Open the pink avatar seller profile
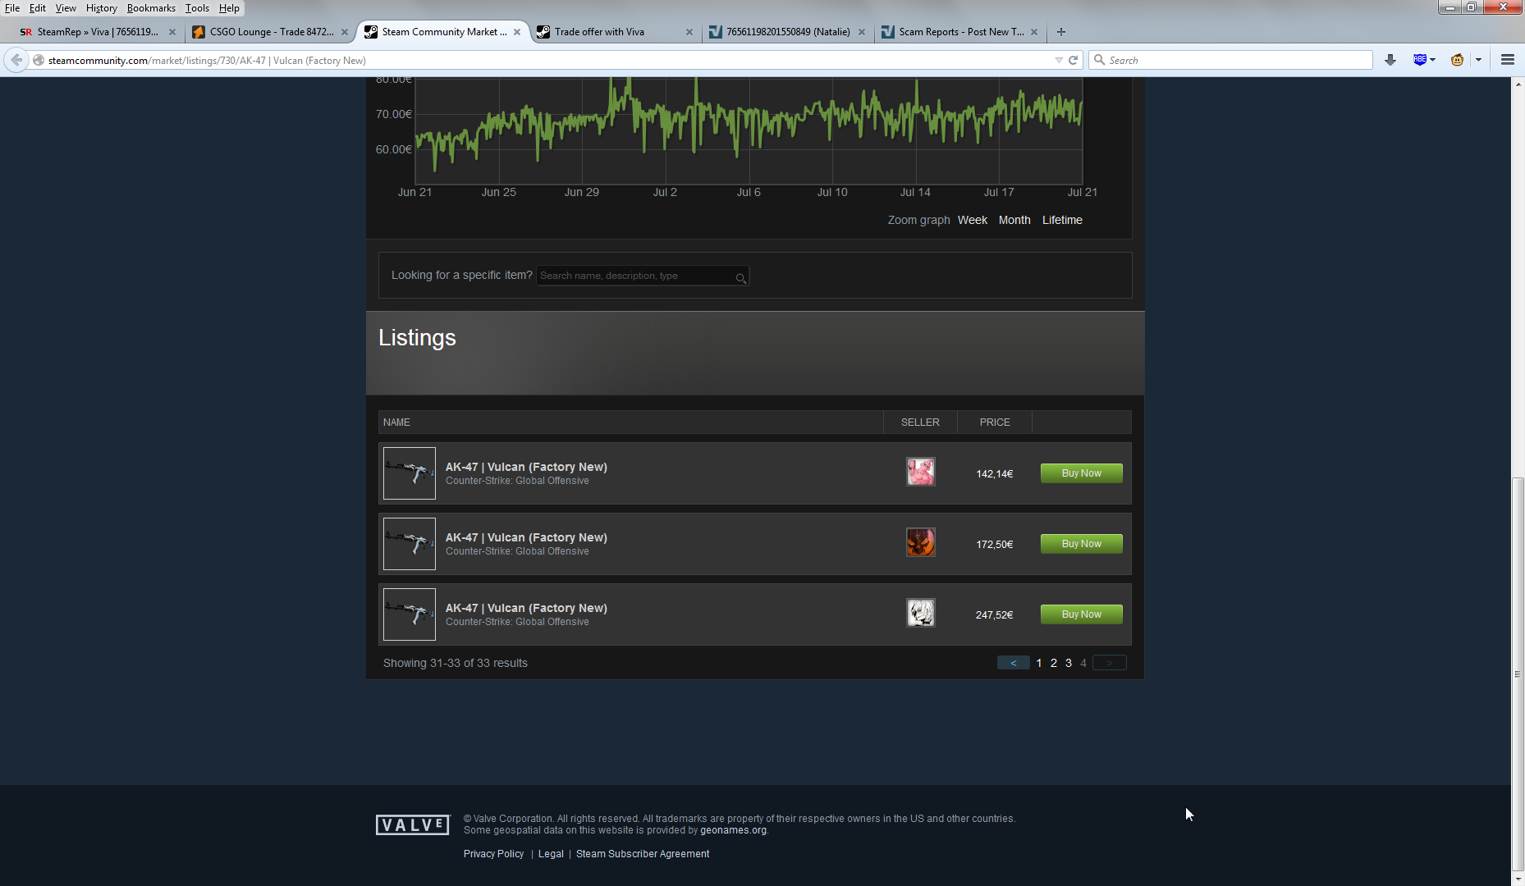 tap(920, 473)
